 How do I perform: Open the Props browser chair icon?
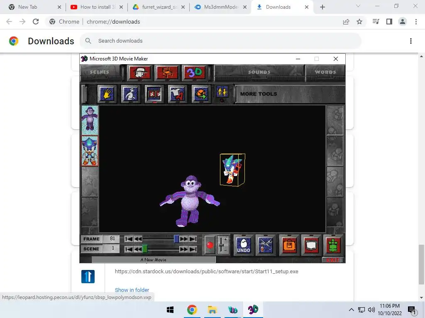click(167, 72)
